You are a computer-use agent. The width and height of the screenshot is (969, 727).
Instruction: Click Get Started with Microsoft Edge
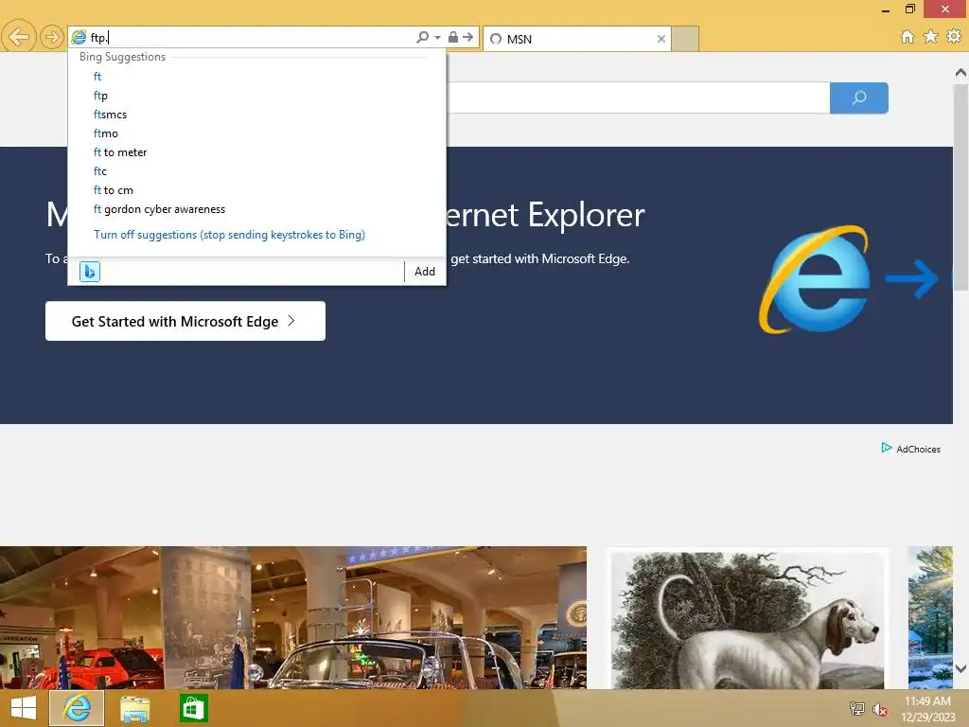[x=185, y=321]
